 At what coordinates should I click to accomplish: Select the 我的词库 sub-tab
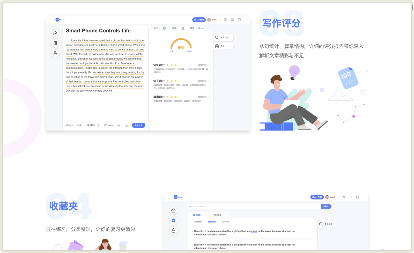pos(225,222)
